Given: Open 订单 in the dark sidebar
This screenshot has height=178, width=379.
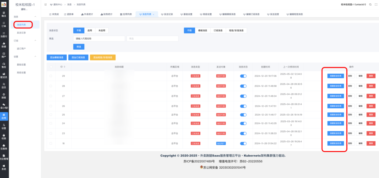Looking at the screenshot, I should click(4, 24).
